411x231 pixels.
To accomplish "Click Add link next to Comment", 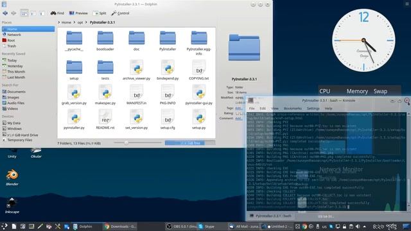I will (x=238, y=118).
